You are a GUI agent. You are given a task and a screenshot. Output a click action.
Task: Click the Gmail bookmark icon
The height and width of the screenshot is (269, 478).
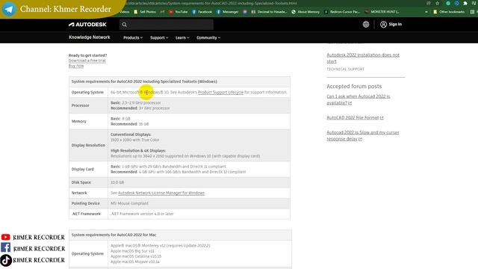point(162,12)
